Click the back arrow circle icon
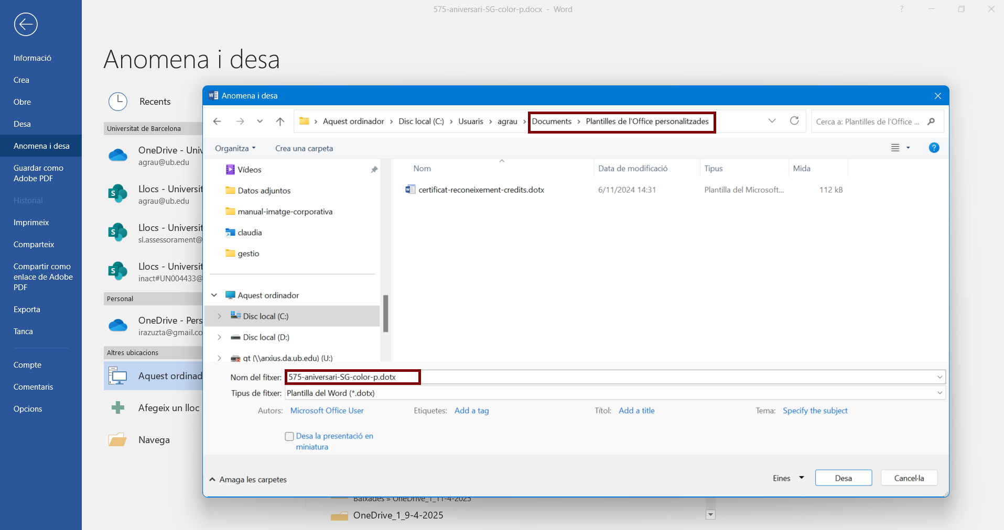1004x530 pixels. pyautogui.click(x=26, y=24)
